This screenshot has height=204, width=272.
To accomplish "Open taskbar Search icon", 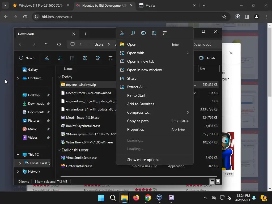I will pos(113,198).
